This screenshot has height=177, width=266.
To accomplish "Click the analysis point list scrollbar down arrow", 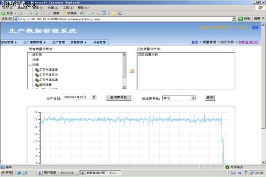I will (x=124, y=87).
